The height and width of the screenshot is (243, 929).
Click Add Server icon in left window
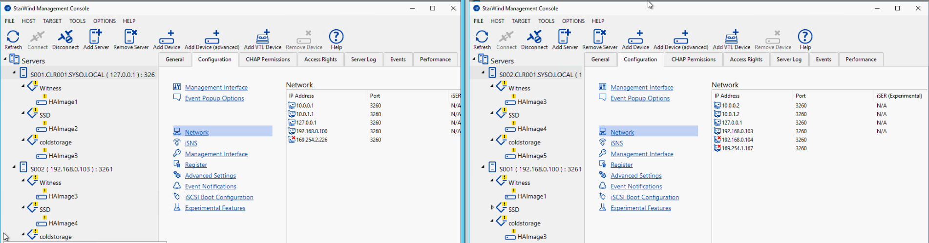click(x=96, y=40)
